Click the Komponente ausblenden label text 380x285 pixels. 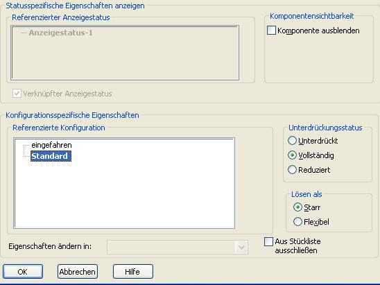[318, 31]
